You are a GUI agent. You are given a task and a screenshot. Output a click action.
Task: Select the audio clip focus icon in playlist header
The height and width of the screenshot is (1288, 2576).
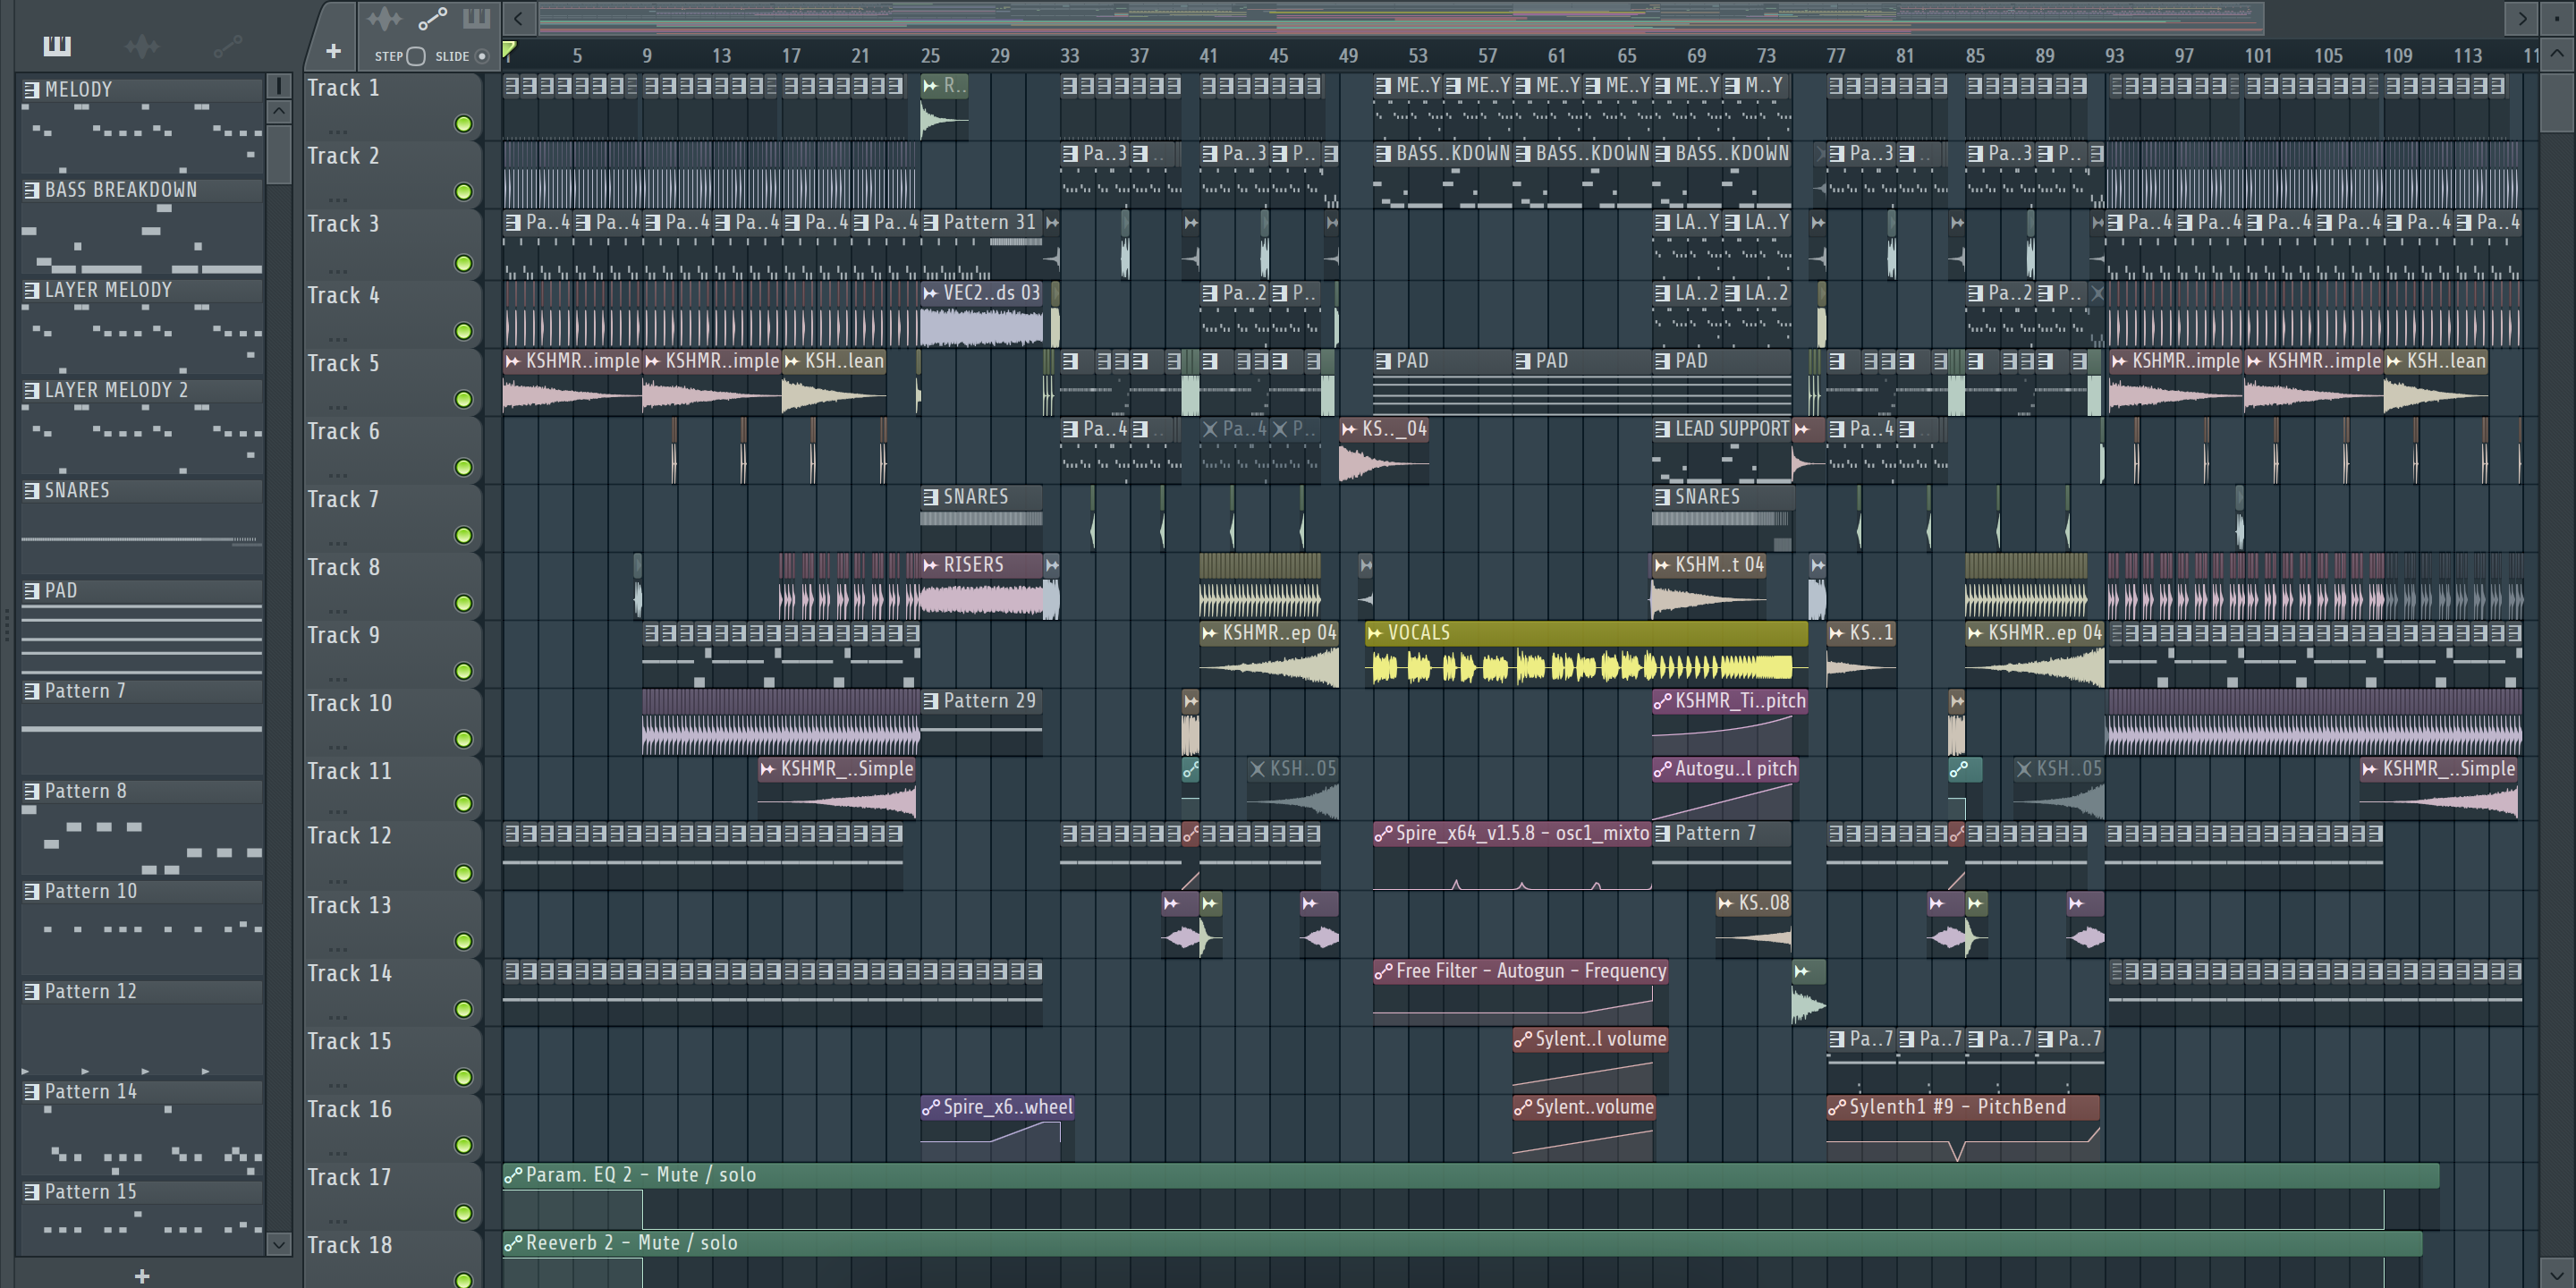click(384, 18)
